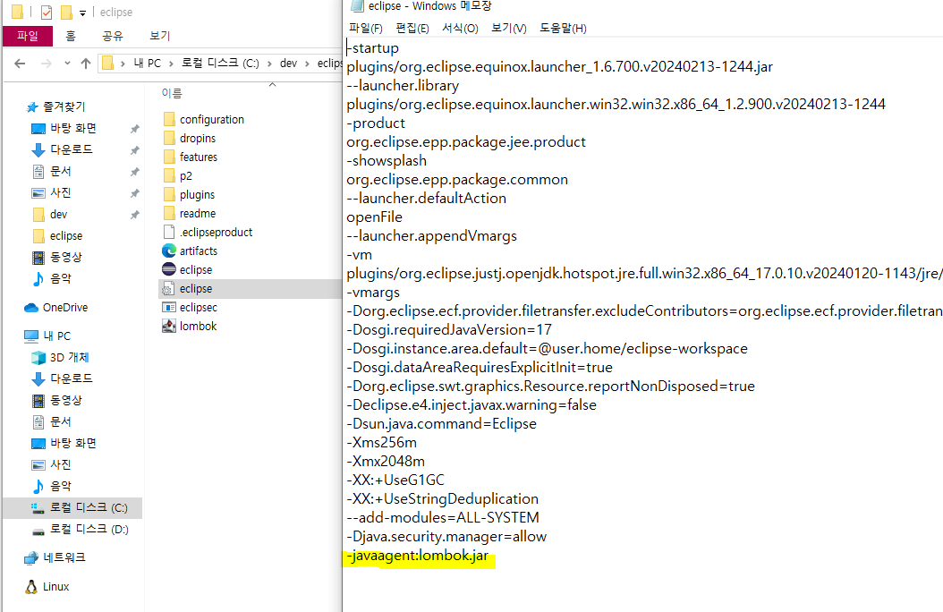Open the 보기 ribbon tab in Explorer
943x612 pixels.
point(160,36)
